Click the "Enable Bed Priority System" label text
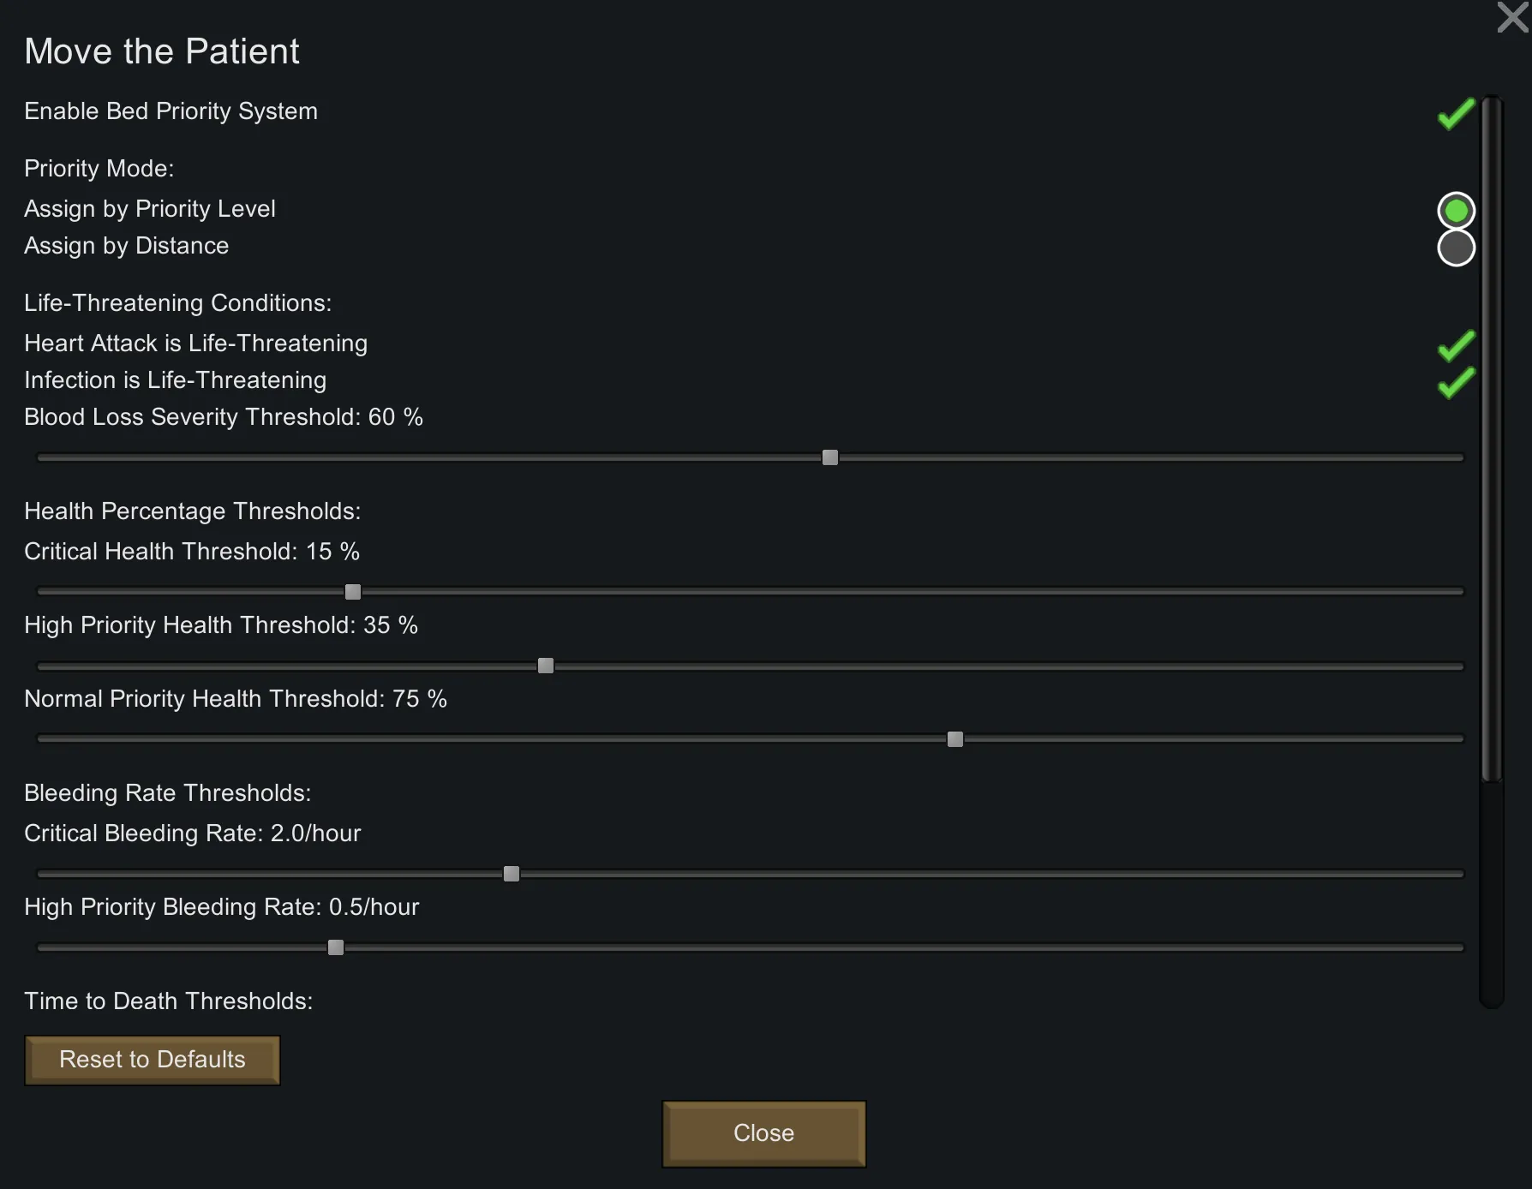The width and height of the screenshot is (1532, 1189). point(171,111)
